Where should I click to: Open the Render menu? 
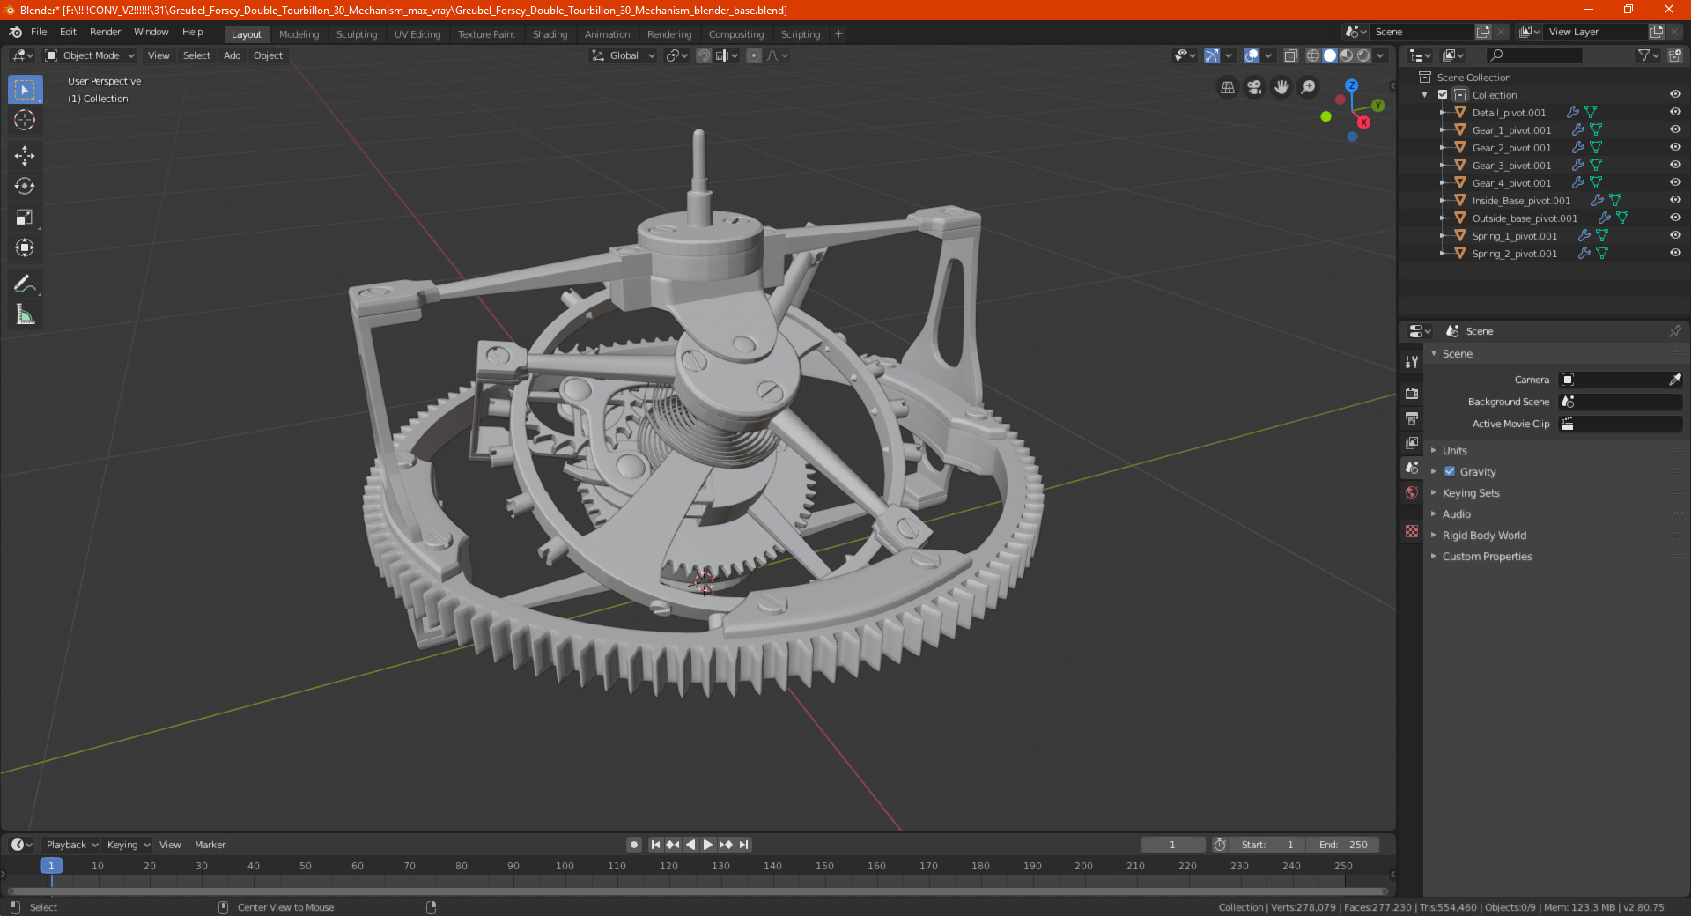click(x=105, y=32)
